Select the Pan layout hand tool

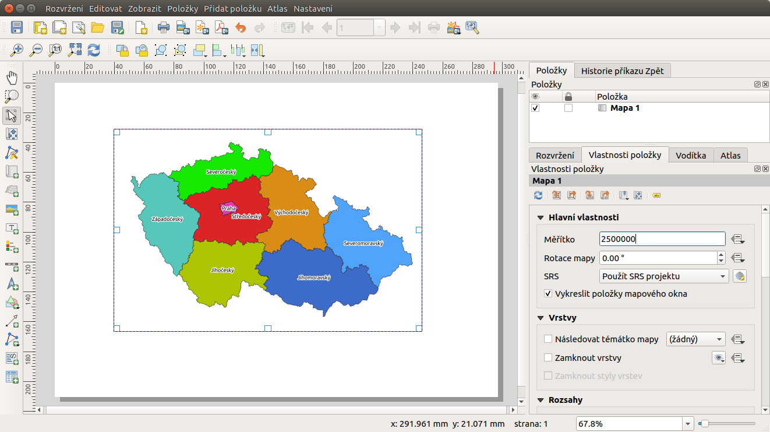pyautogui.click(x=12, y=78)
